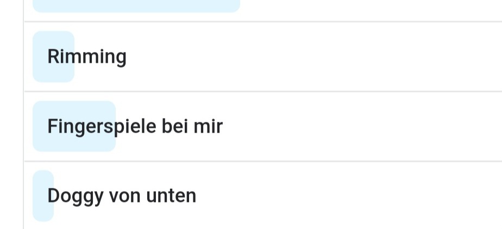Click the blue result bar behind Fingerspiele
The height and width of the screenshot is (229, 502).
[74, 126]
